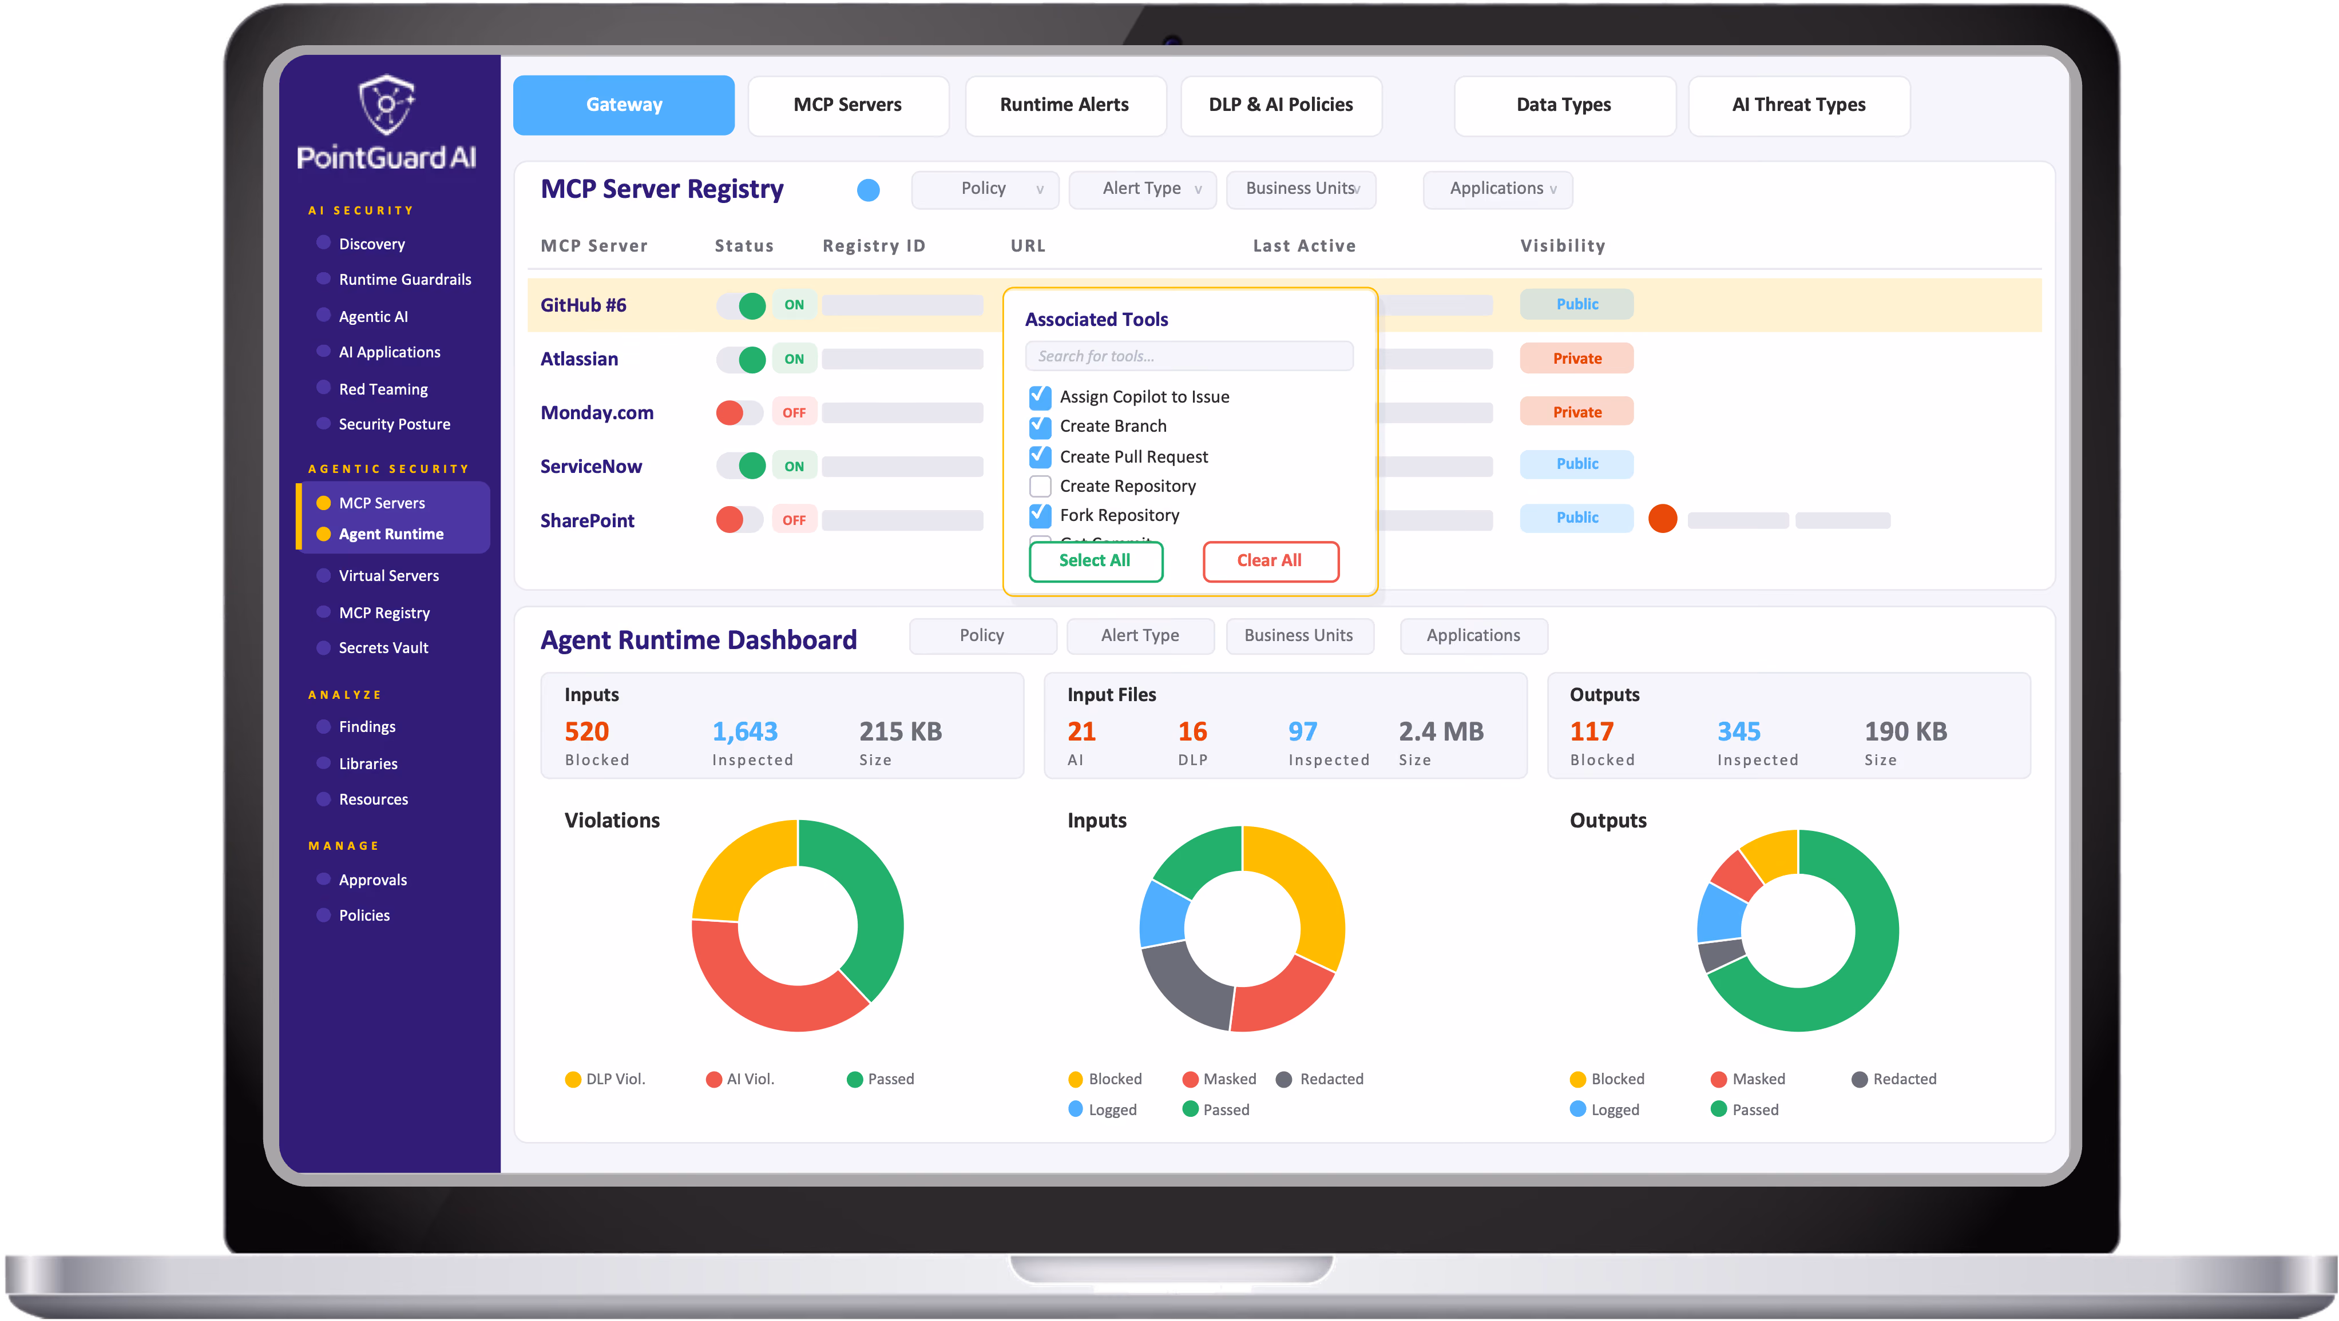2339x1321 pixels.
Task: Click the Discovery bullet icon in sidebar
Action: 323,242
